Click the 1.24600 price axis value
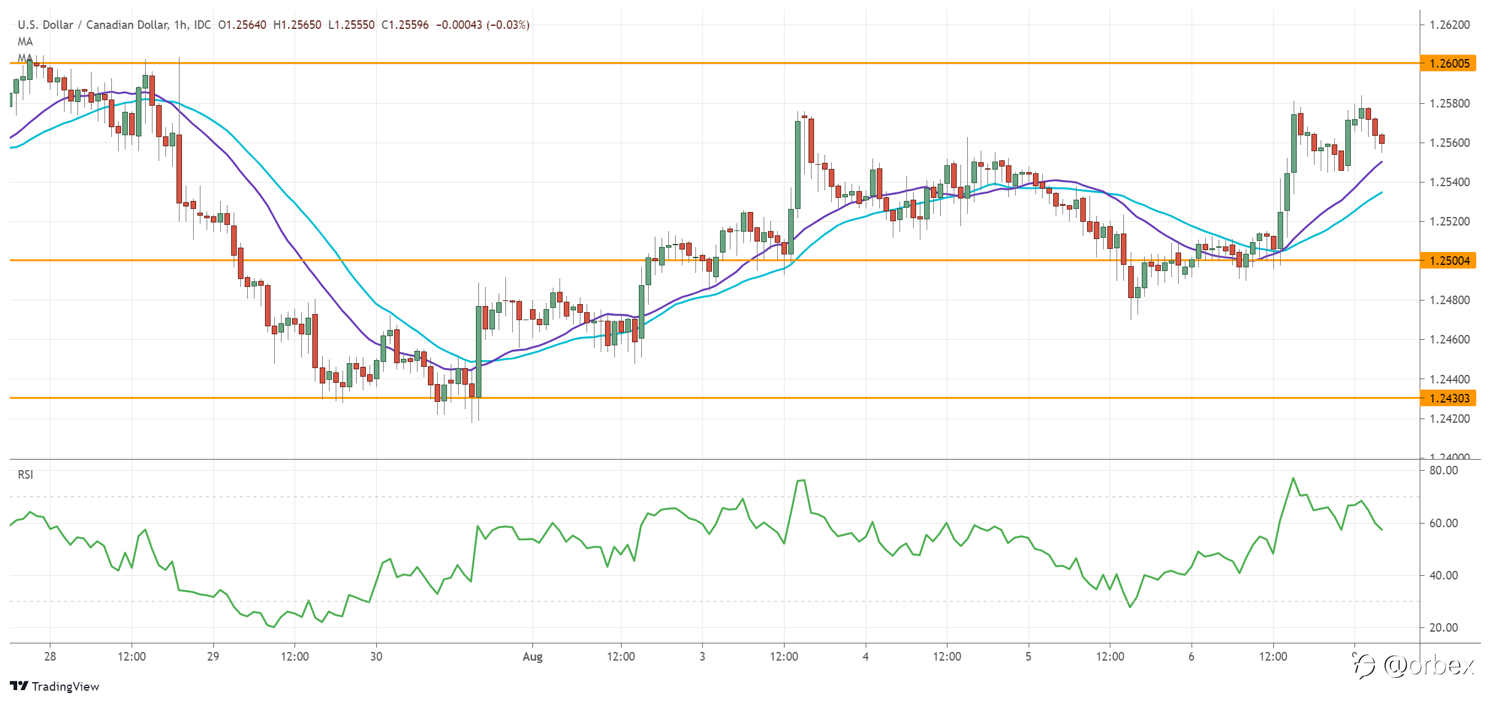This screenshot has width=1491, height=703. click(x=1450, y=339)
